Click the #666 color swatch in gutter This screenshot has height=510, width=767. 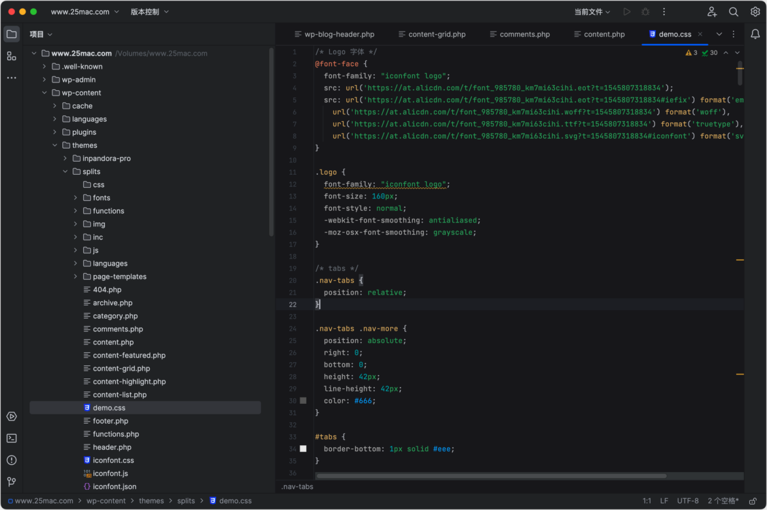[x=303, y=401]
